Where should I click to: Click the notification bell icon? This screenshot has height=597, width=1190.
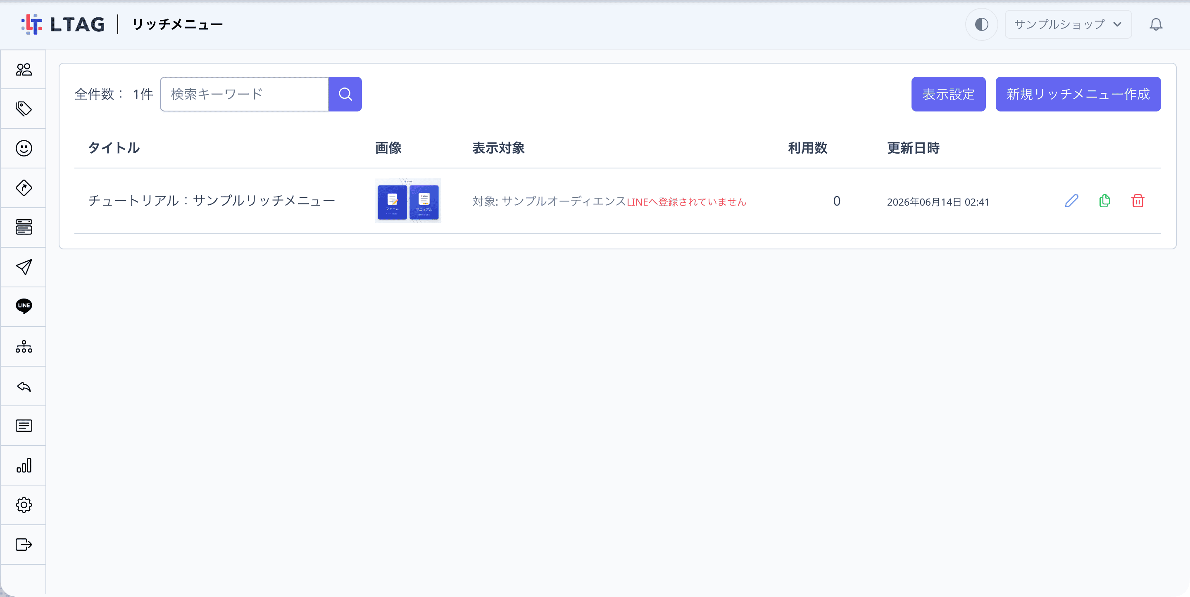click(x=1156, y=24)
